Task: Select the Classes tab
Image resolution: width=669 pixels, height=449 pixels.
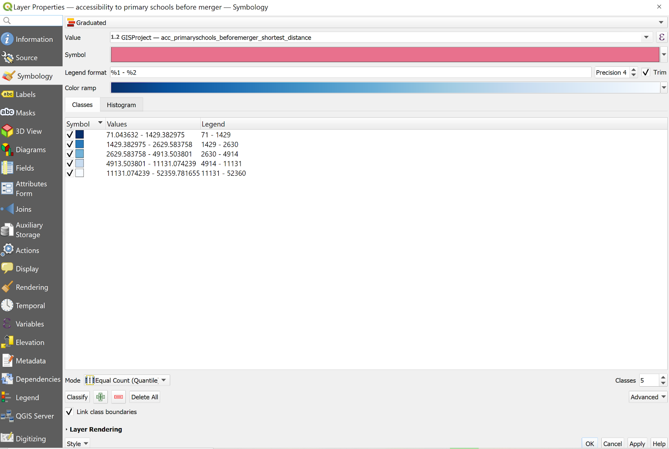Action: 82,105
